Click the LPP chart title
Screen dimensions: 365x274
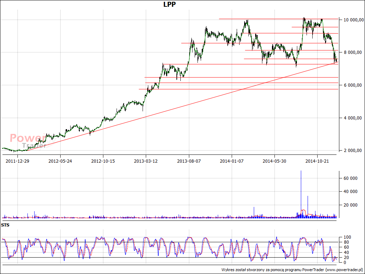tap(169, 4)
